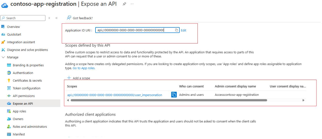Select Expose an API menu item
The width and height of the screenshot is (322, 139).
coord(30,104)
